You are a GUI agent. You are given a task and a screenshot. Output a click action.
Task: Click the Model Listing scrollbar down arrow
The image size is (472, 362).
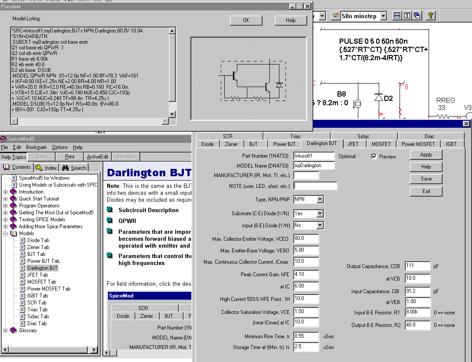pyautogui.click(x=172, y=114)
